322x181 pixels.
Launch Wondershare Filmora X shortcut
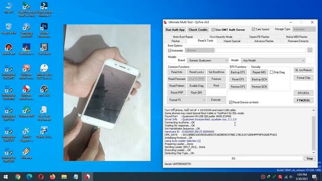(44, 9)
